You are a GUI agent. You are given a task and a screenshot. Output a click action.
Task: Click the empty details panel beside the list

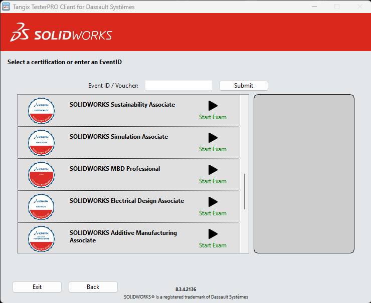(304, 174)
